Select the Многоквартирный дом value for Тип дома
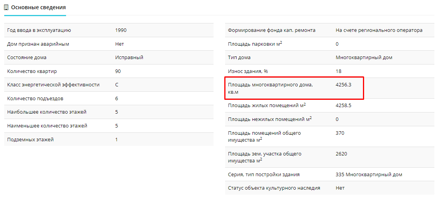Image resolution: width=439 pixels, height=200 pixels. pos(364,58)
